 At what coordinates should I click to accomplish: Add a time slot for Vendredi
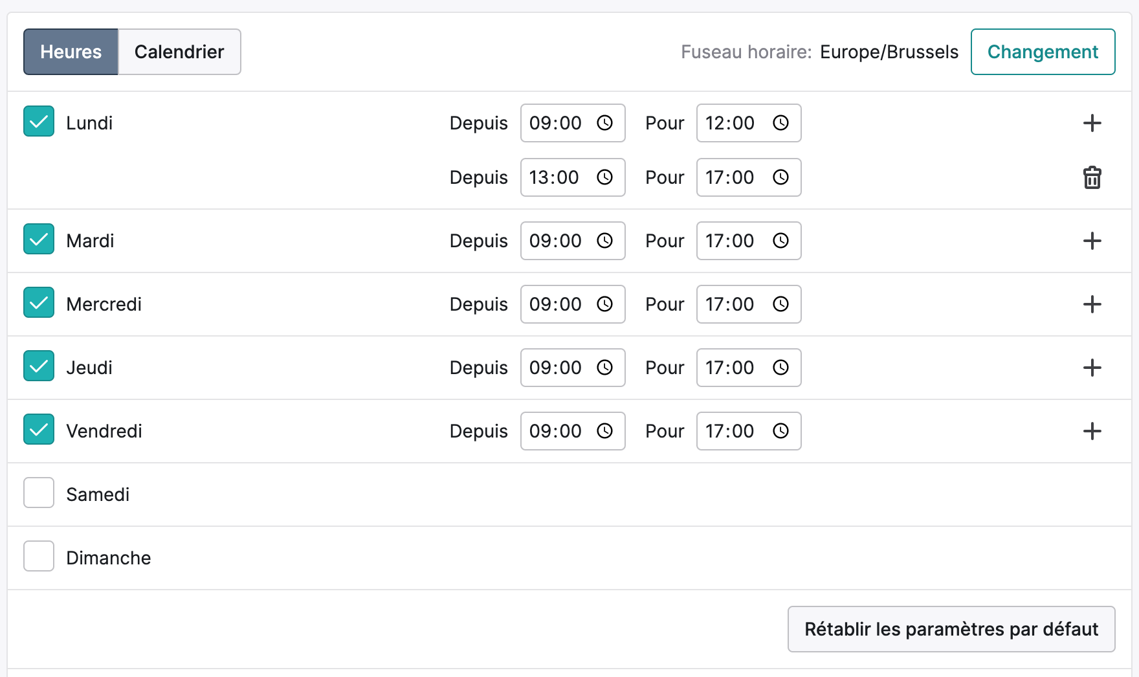click(1092, 431)
